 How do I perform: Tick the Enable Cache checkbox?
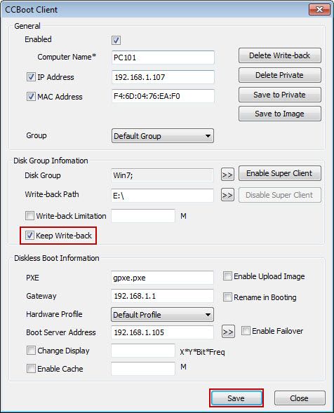[31, 369]
